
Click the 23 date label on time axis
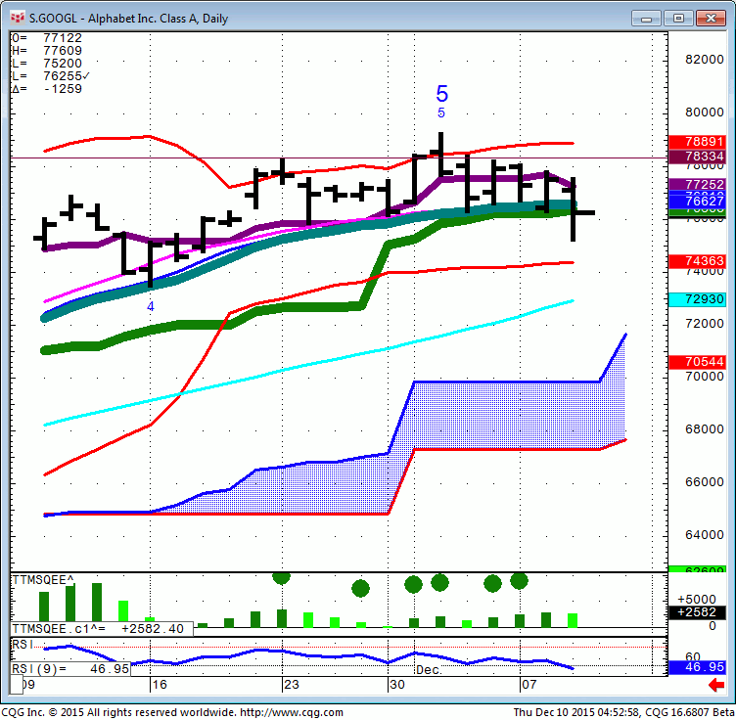(x=291, y=685)
